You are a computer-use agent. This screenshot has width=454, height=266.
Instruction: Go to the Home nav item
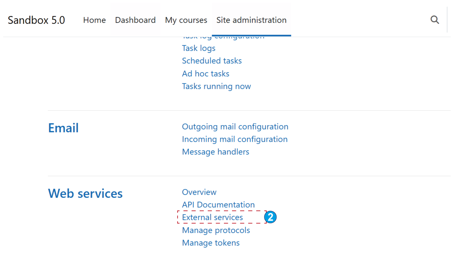(x=94, y=20)
